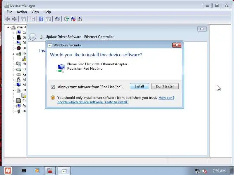Click the Update Driver Software toolbar icon
The width and height of the screenshot is (234, 175).
pyautogui.click(x=66, y=19)
